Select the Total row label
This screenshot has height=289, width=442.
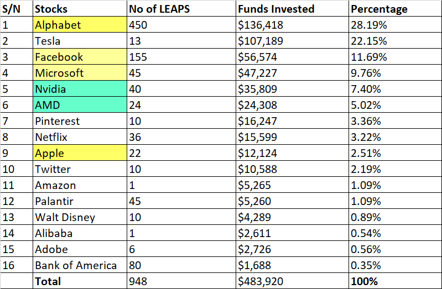[79, 281]
